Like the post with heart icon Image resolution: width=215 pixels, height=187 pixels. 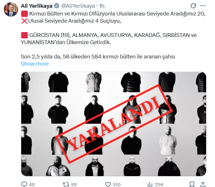pyautogui.click(x=108, y=184)
